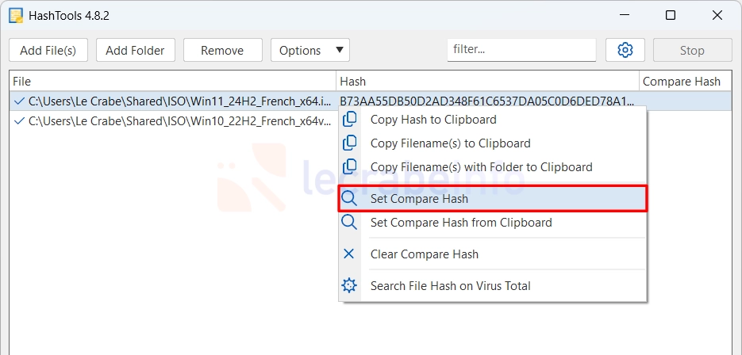Click the checkmark next to the Win11_24H2 ISO file
The image size is (742, 355).
click(x=19, y=101)
